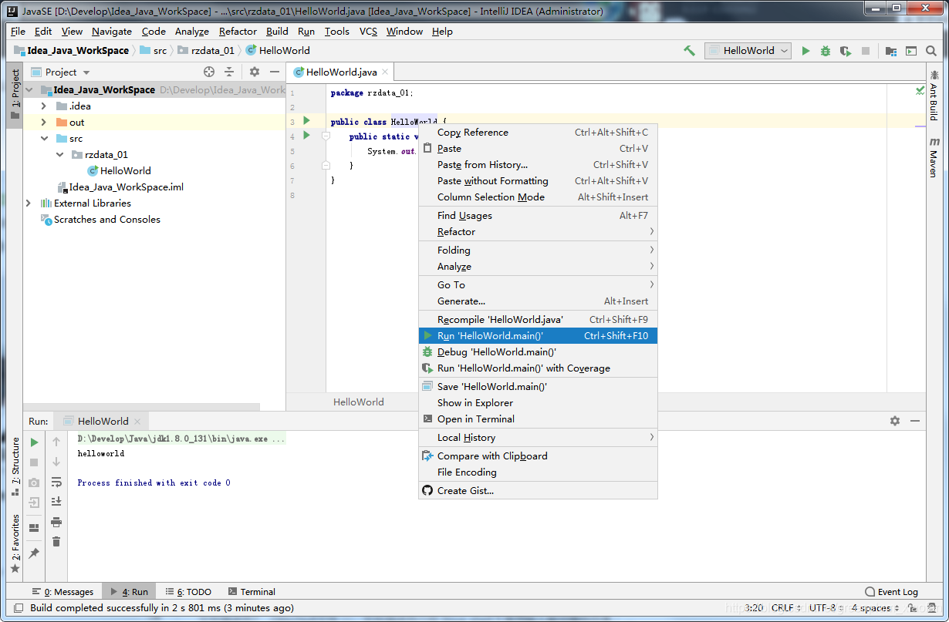The height and width of the screenshot is (622, 949).
Task: Open the TODO tool window tab
Action: click(x=187, y=592)
